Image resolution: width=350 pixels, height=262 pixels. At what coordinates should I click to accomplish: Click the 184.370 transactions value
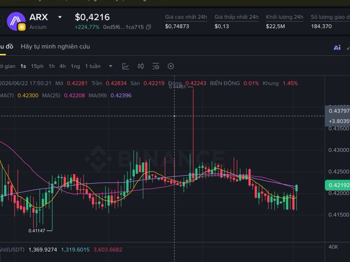(321, 27)
